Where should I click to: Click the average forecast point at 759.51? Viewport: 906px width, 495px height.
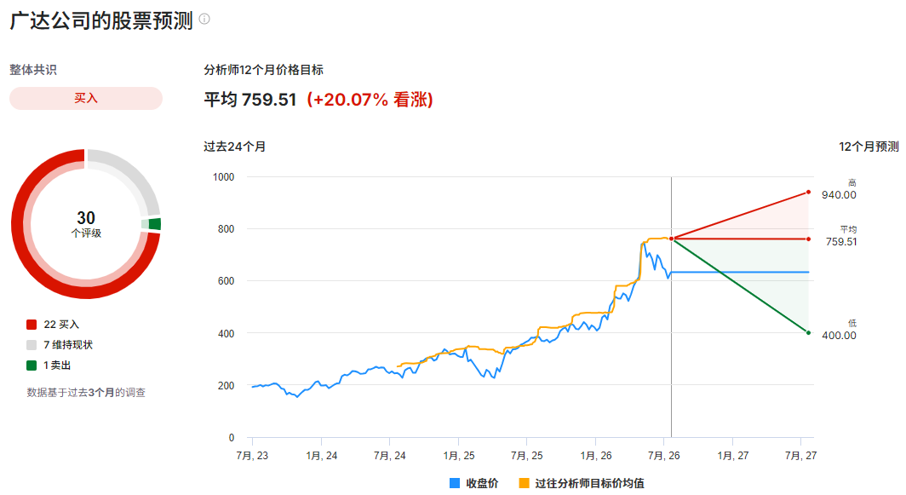(808, 239)
